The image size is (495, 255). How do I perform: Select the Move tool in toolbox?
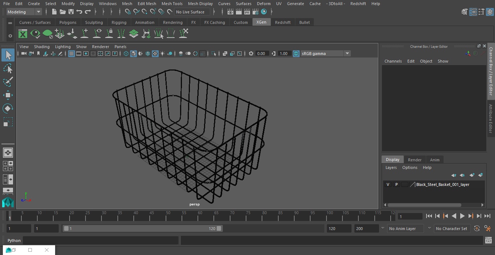point(8,95)
